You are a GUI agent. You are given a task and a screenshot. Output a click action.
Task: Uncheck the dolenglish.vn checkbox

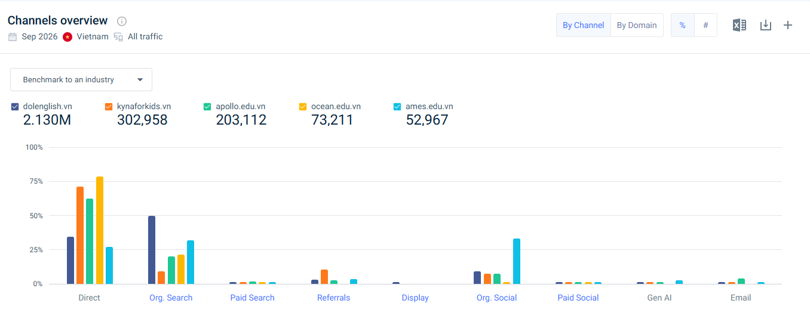(15, 107)
